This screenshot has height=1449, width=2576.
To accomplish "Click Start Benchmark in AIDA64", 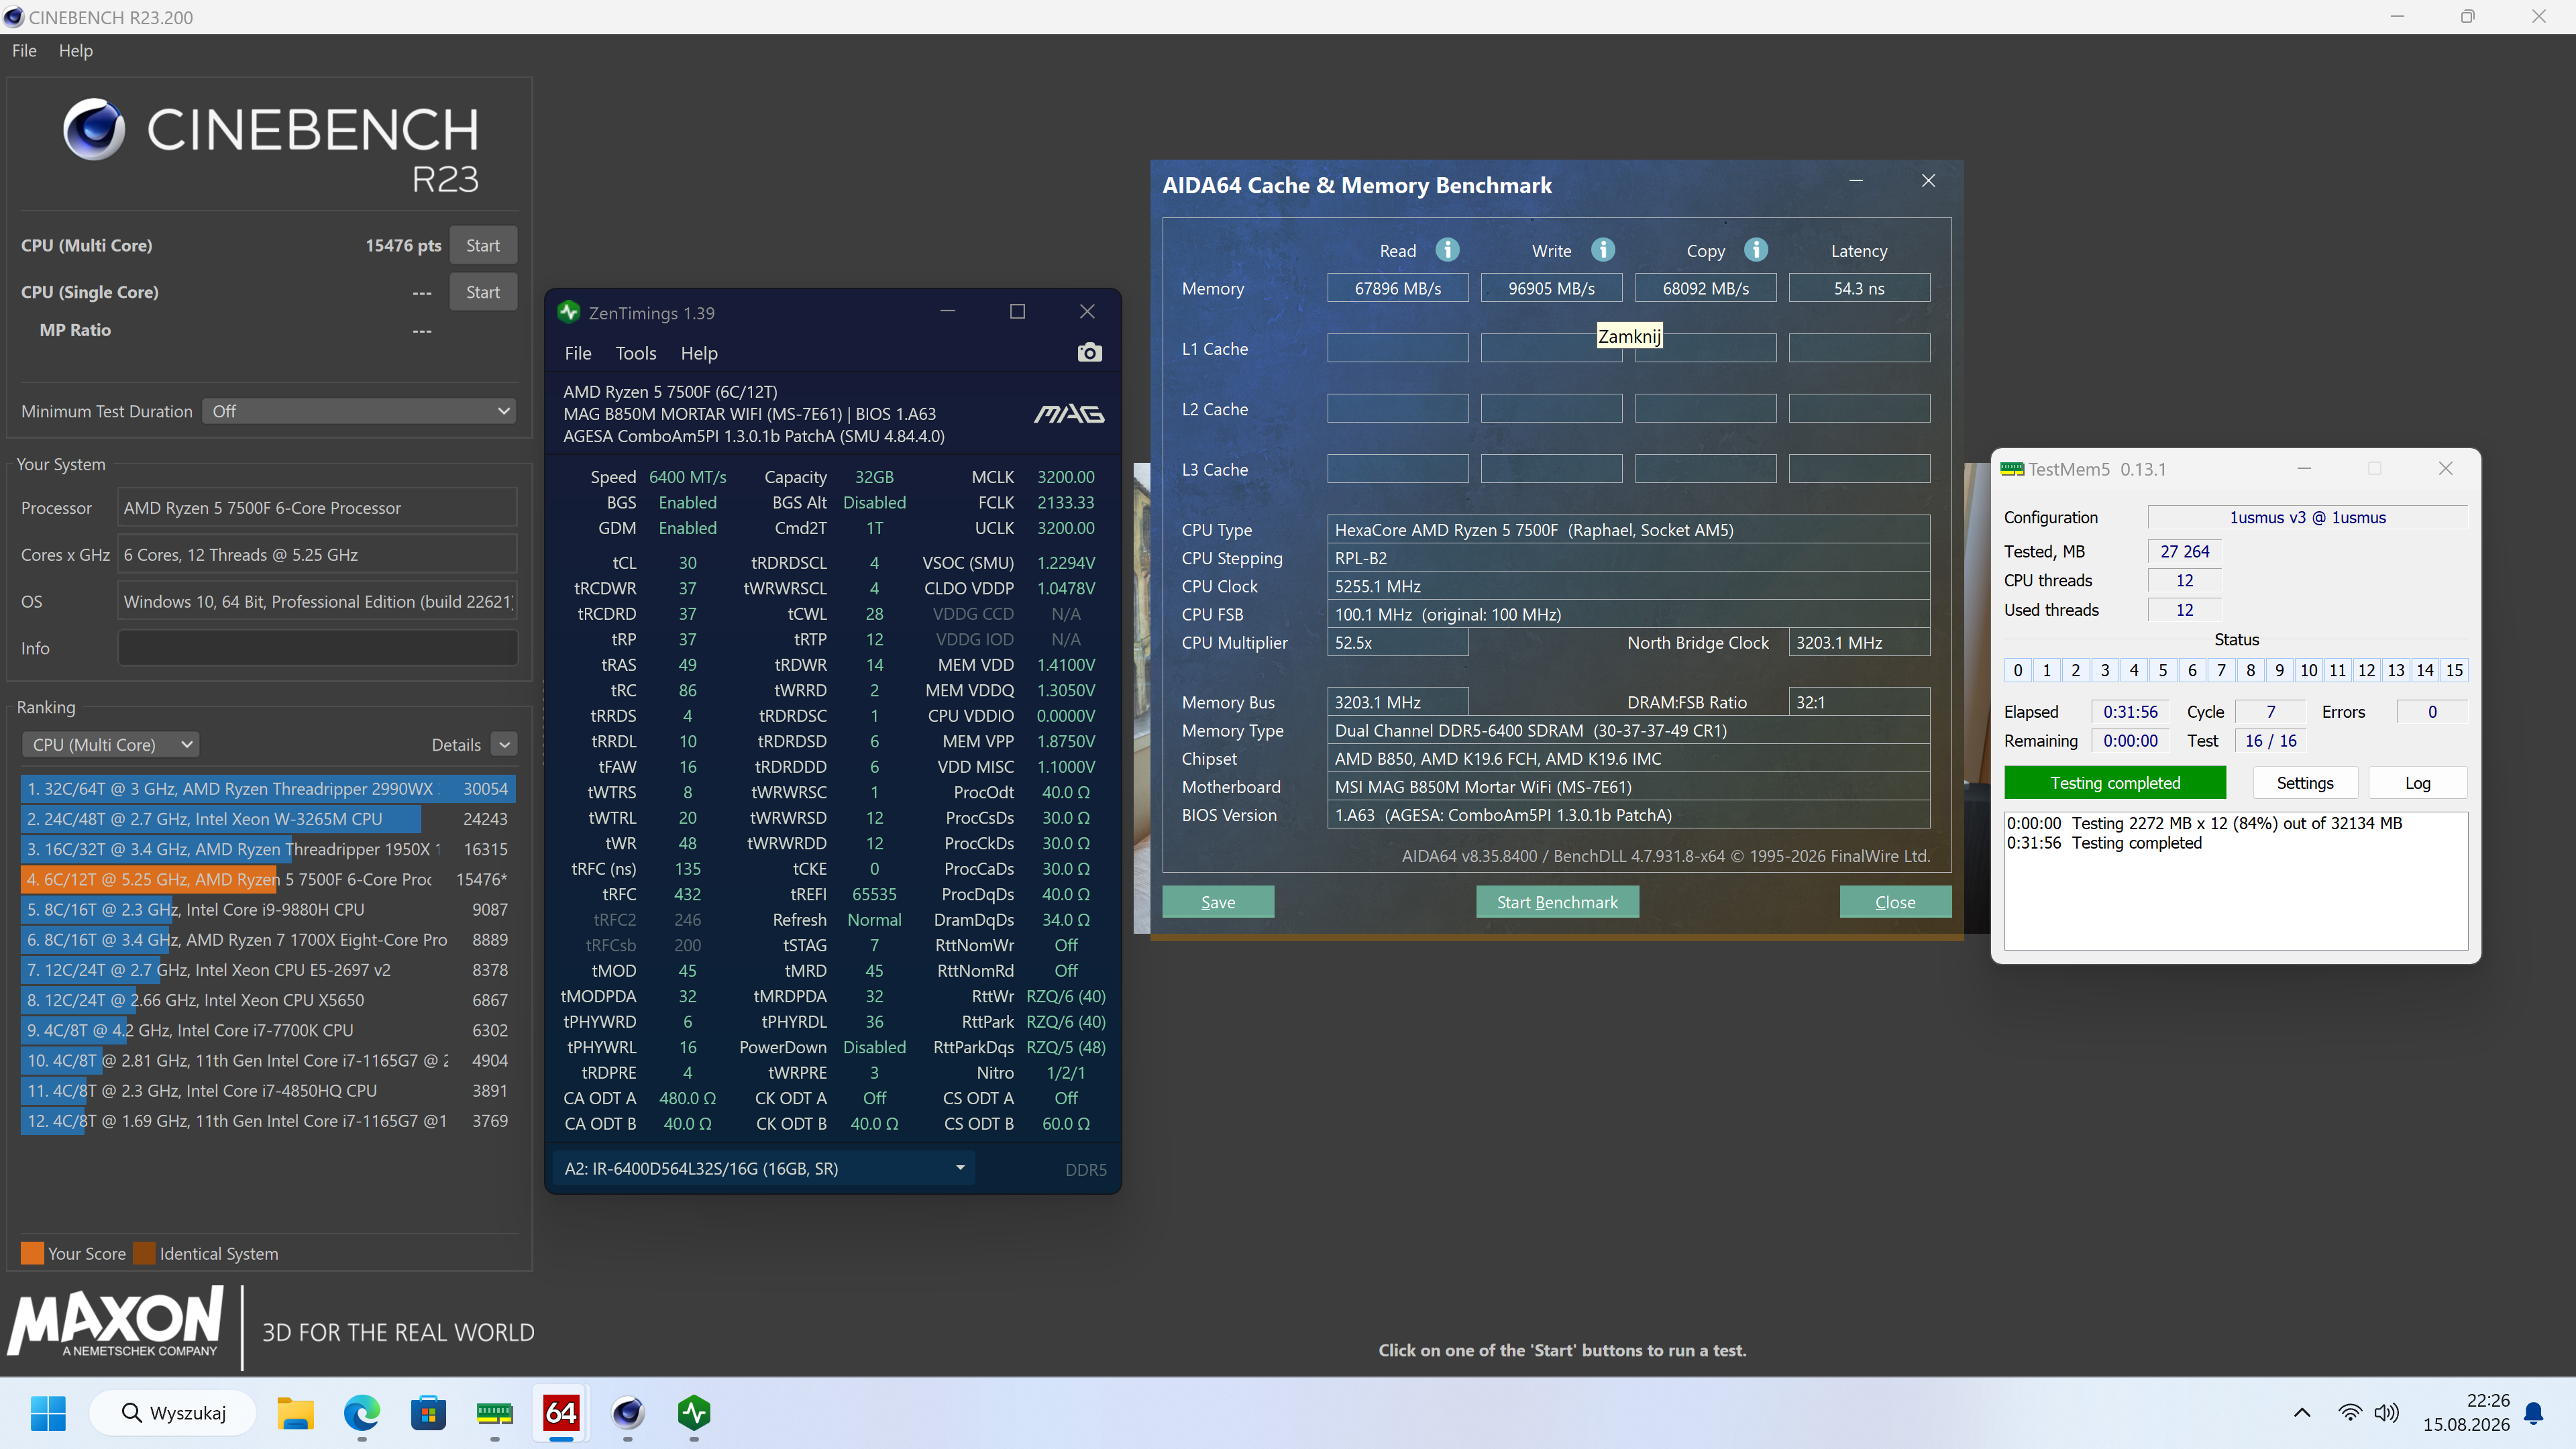I will click(x=1557, y=902).
